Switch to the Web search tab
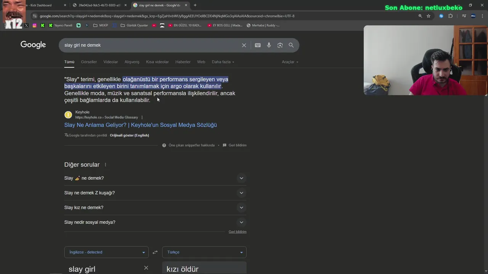 [x=201, y=62]
